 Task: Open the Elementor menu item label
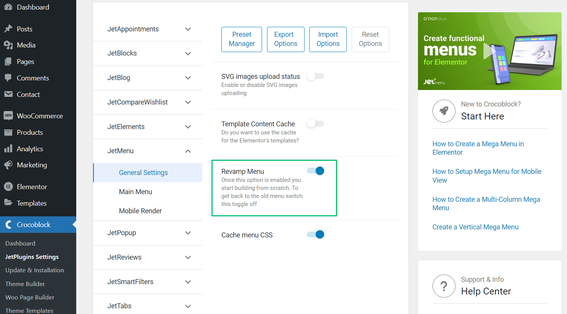click(x=32, y=187)
